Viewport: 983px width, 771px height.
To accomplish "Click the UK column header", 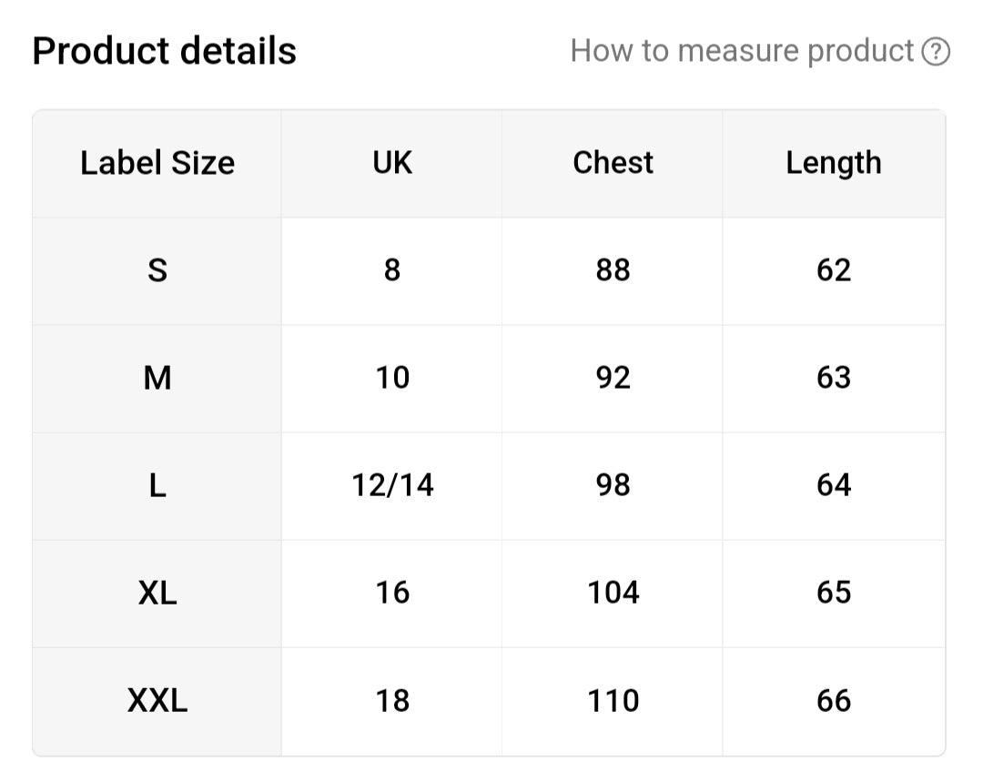I will [391, 164].
